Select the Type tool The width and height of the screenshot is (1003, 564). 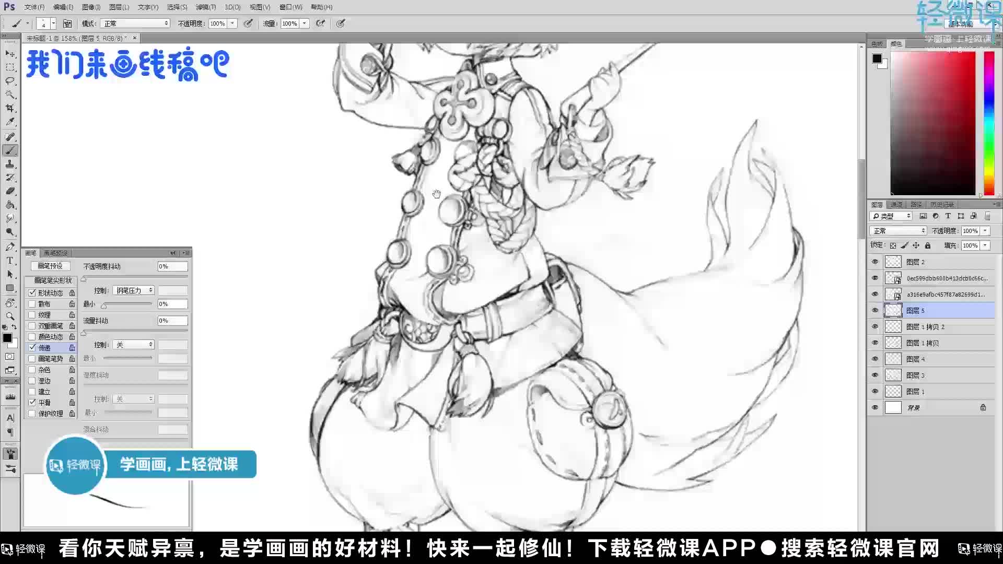pos(10,261)
